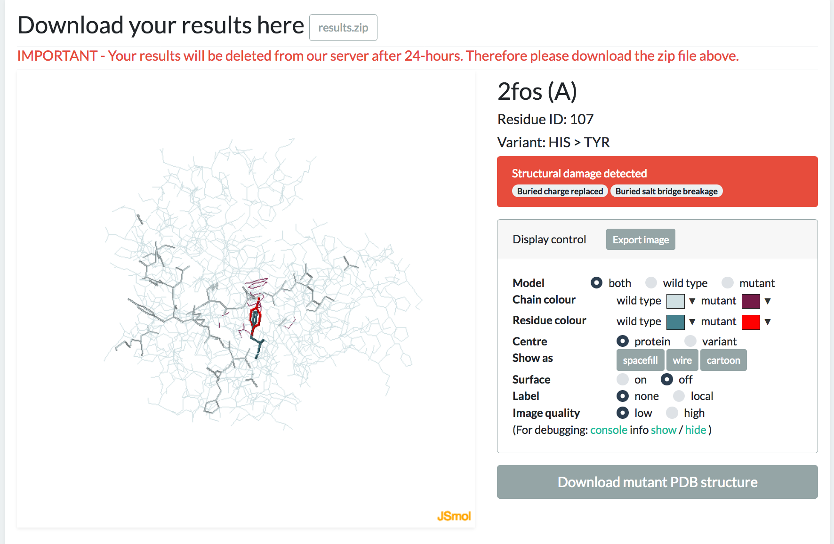Open wild type residue colour dropdown arrow
Screen dimensions: 834x544
[692, 322]
